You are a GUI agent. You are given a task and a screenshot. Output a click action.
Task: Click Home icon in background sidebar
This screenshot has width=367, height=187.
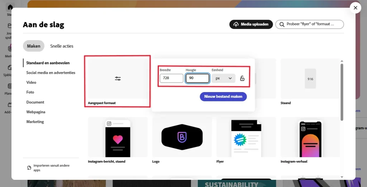(10, 7)
